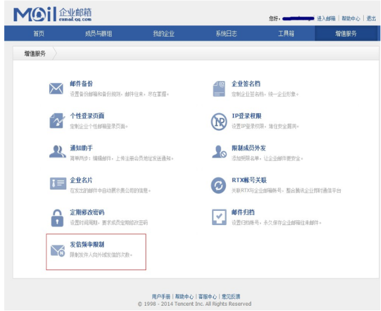Open the 限制成员外发 user-block icon

coord(219,152)
